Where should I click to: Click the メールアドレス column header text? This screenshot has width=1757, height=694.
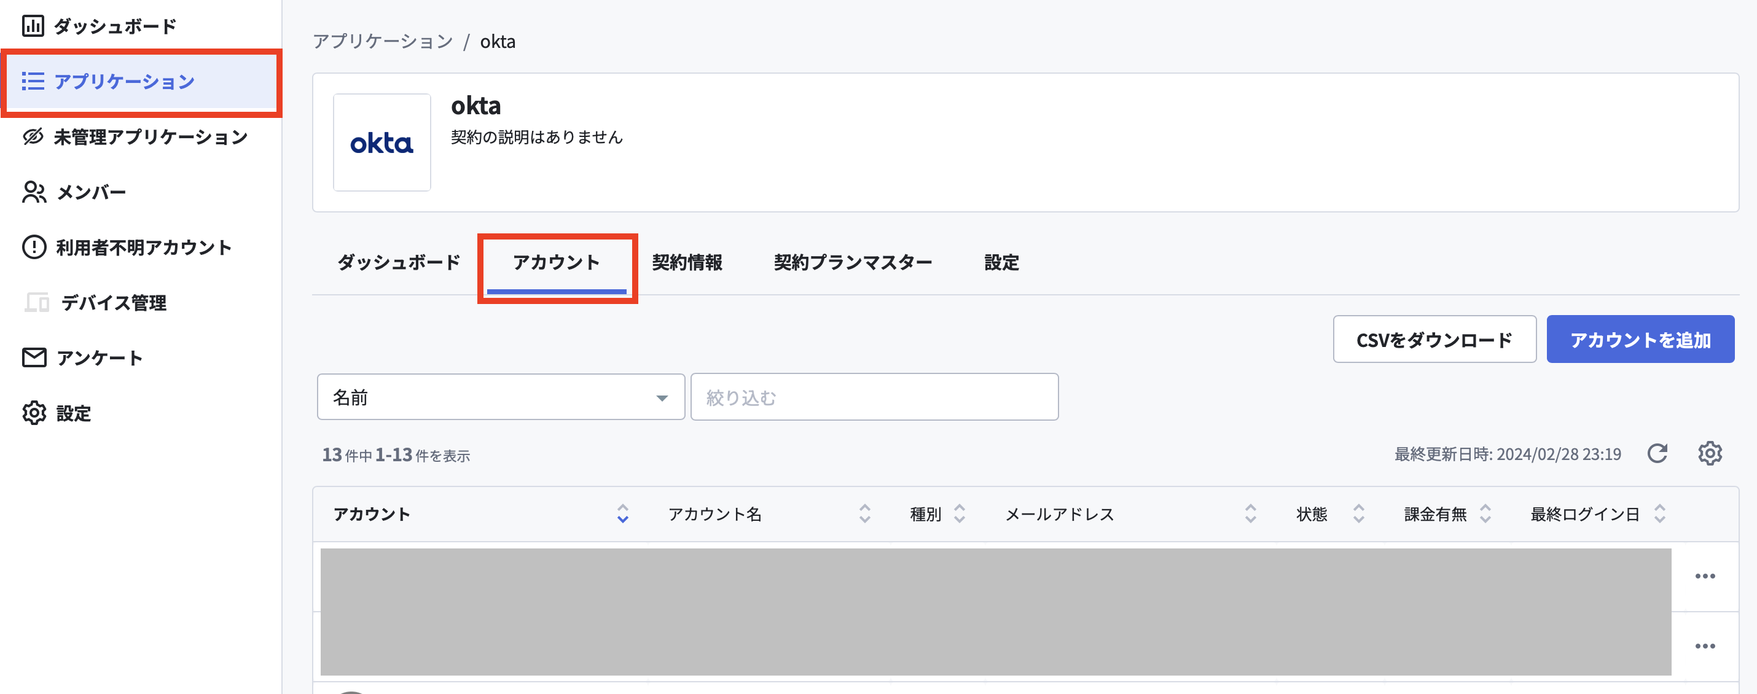(x=1060, y=514)
